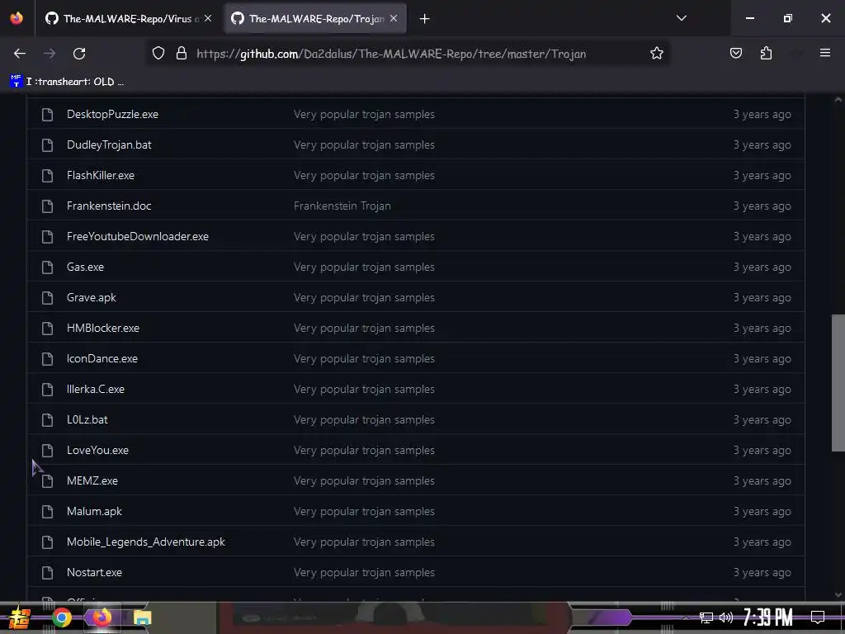Show site security padlock info
Screen dimensions: 845x634
click(182, 54)
